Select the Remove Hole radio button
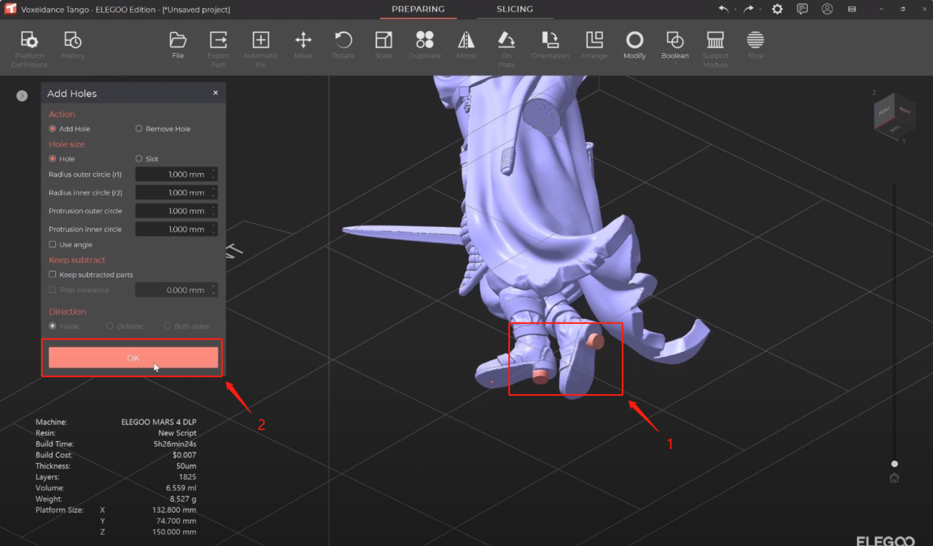The height and width of the screenshot is (546, 933). 139,129
